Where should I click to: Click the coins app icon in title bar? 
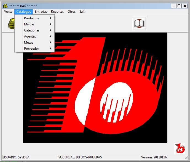coord(5,6)
